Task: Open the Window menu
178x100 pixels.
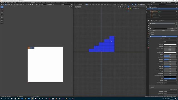Action: pos(12,2)
